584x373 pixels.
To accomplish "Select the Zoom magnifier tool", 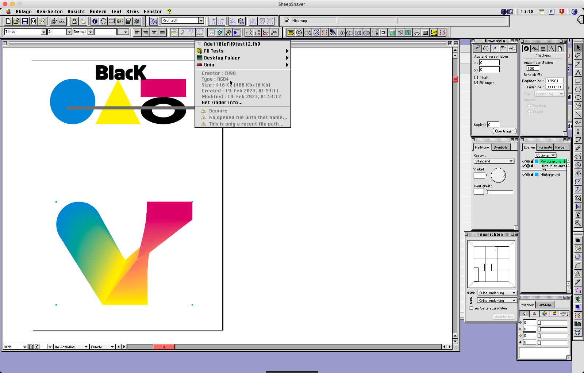I will click(578, 223).
